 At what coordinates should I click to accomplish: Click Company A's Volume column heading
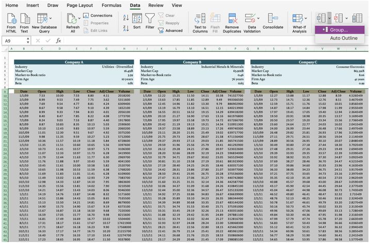coord(124,91)
